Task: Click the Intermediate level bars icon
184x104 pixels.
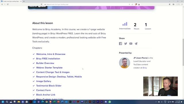Action: (x=125, y=24)
